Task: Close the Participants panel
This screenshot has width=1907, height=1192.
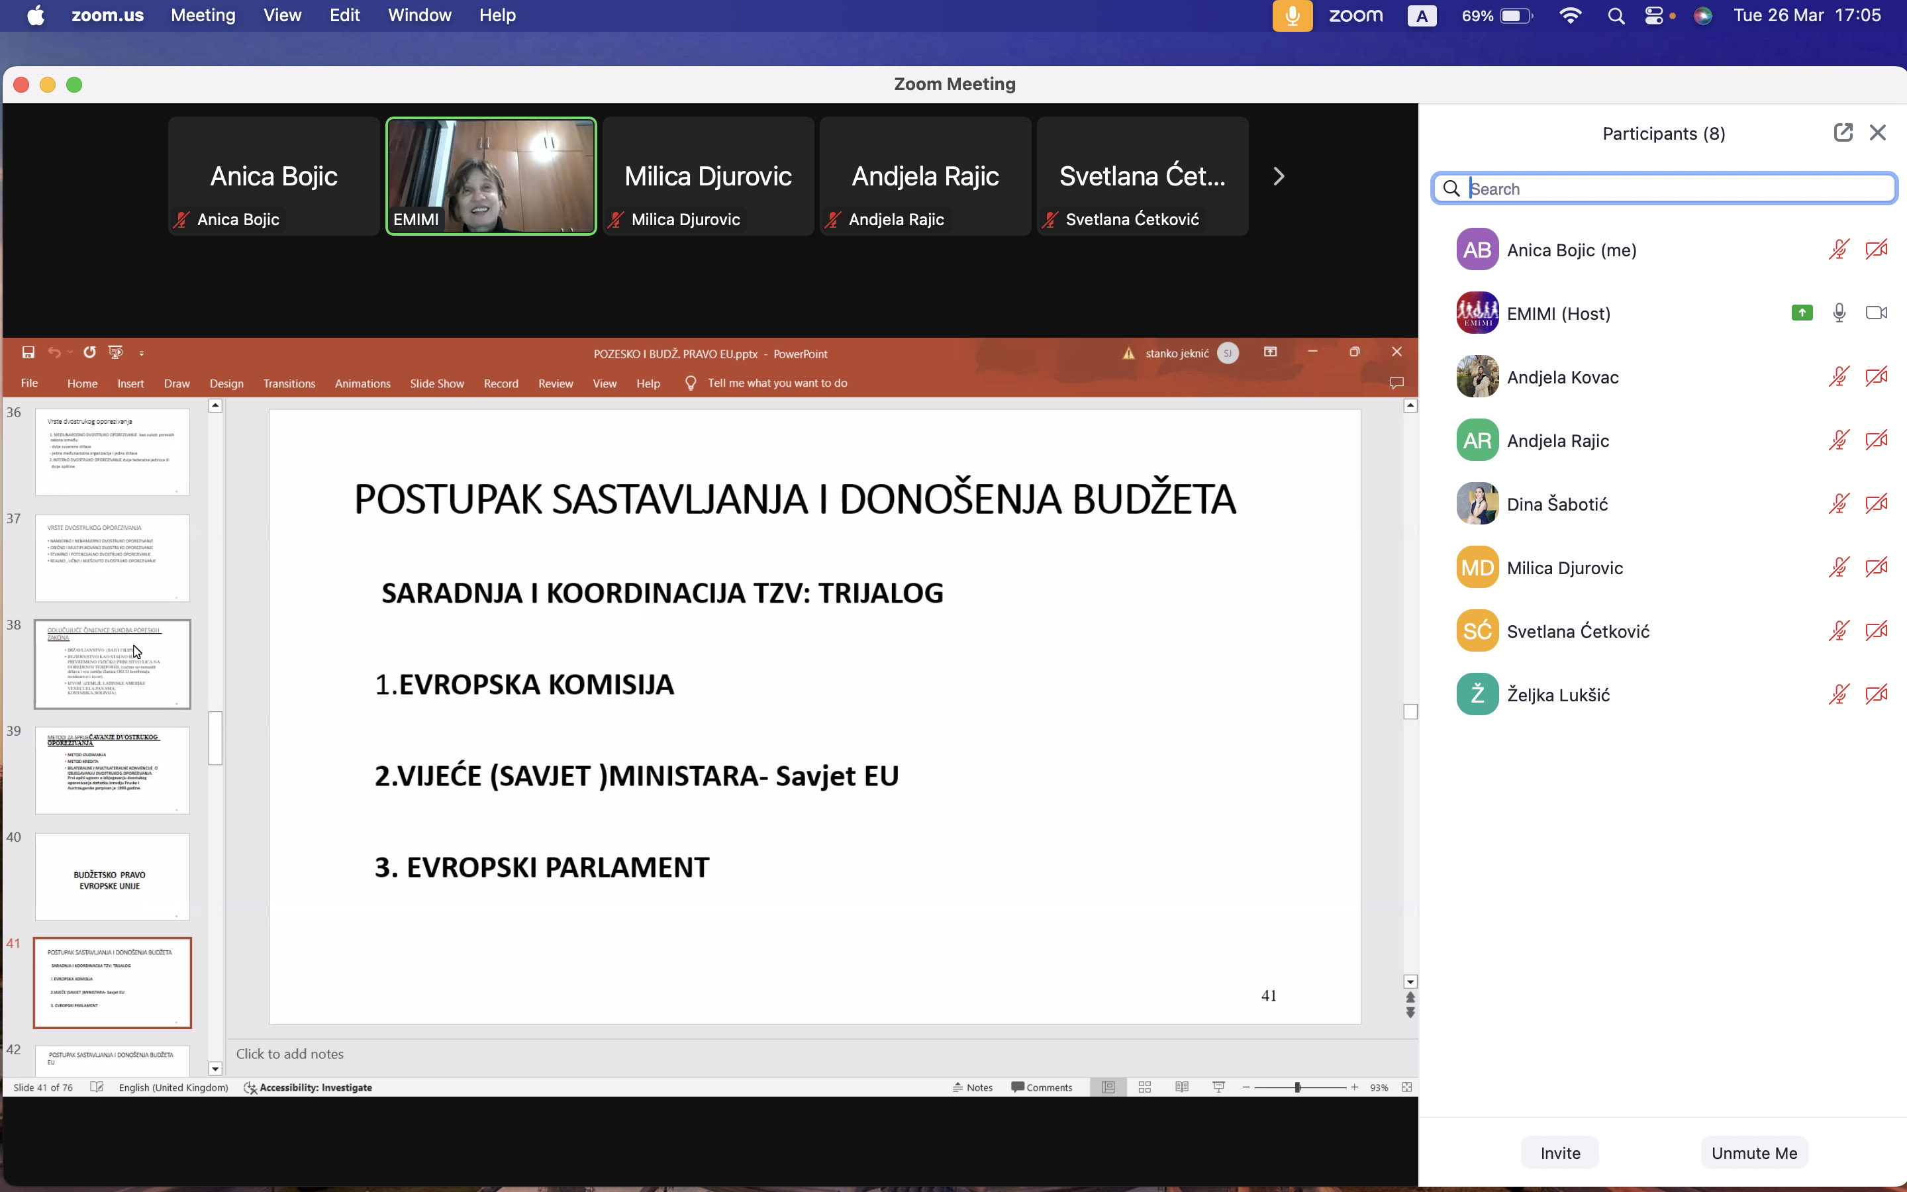Action: click(1878, 132)
